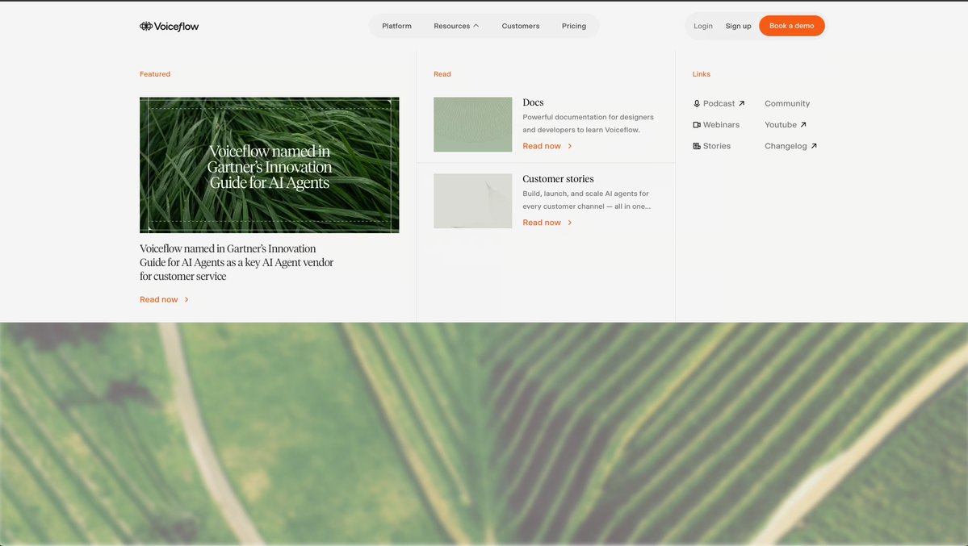Open the Webinars link
This screenshot has width=968, height=546.
(x=721, y=125)
